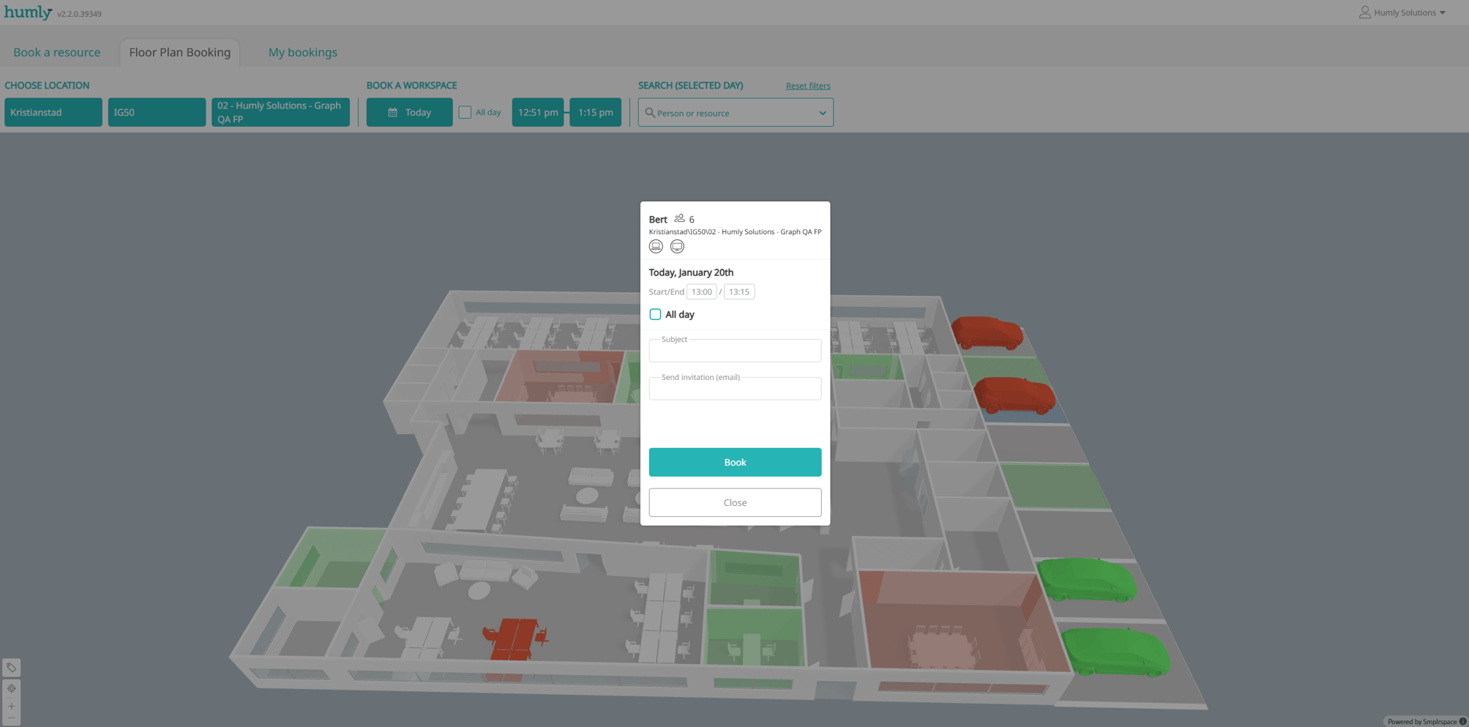Screen dimensions: 1469x727
Task: Click the humly logo
Action: pyautogui.click(x=28, y=12)
